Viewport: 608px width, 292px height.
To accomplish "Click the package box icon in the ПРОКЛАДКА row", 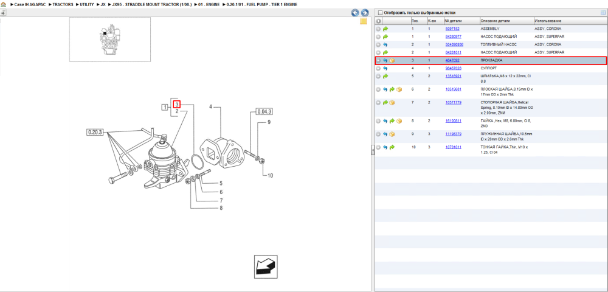I will (392, 60).
